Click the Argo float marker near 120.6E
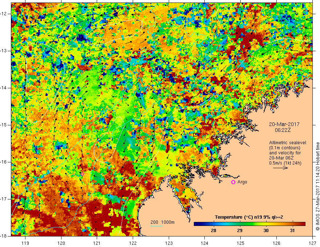The height and width of the screenshot is (247, 320). click(x=82, y=174)
